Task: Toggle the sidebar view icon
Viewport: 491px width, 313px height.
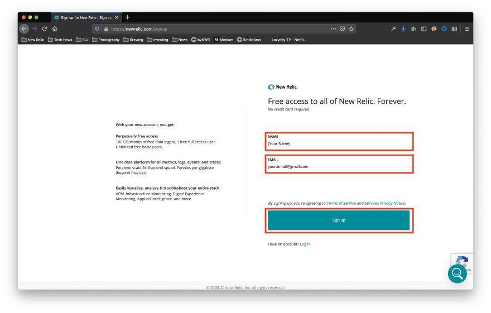Action: pos(424,28)
